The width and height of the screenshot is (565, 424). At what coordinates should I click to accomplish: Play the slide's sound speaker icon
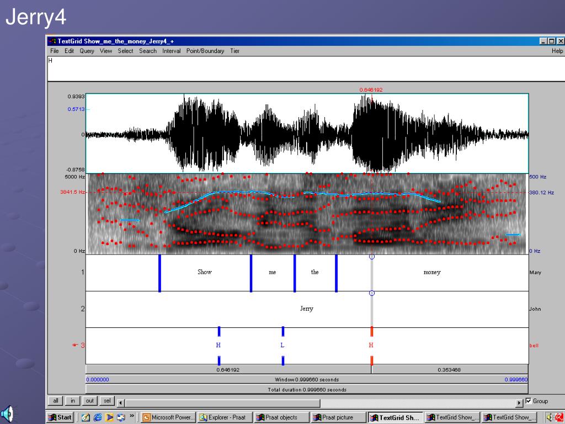pos(7,414)
